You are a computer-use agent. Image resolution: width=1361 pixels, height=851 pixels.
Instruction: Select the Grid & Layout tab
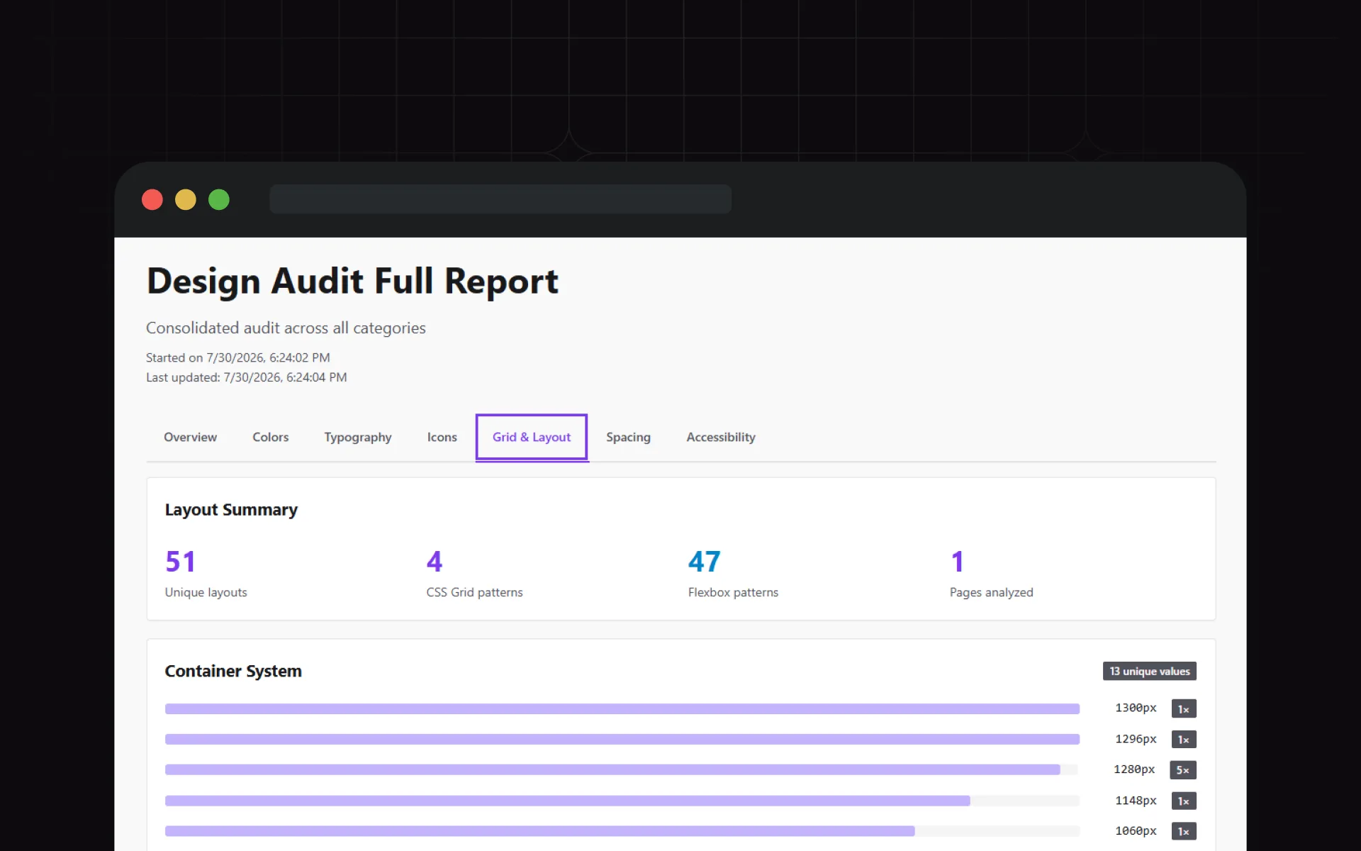[532, 437]
